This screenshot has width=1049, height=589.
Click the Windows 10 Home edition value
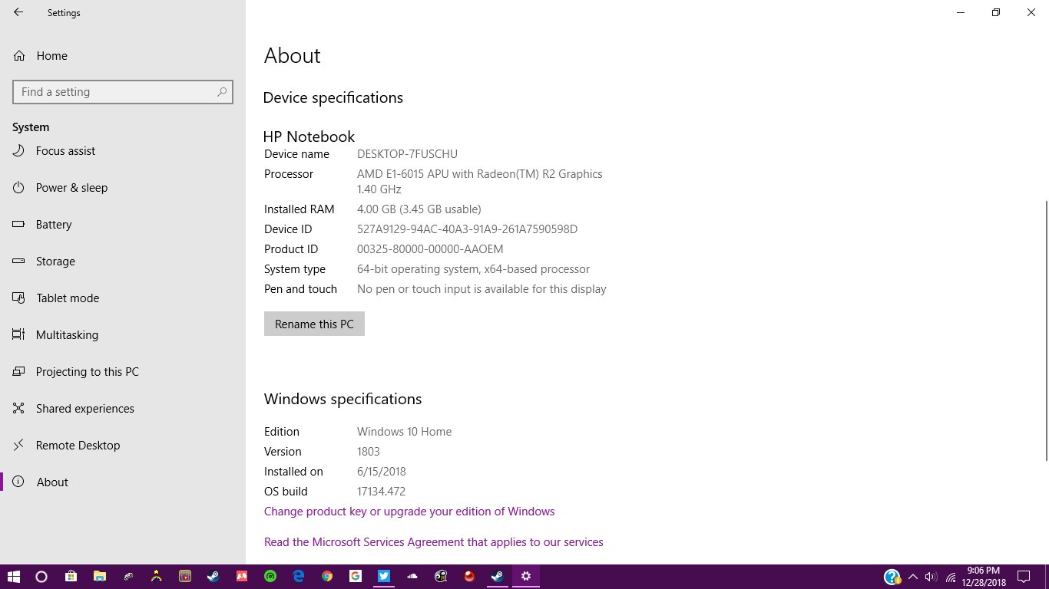pyautogui.click(x=404, y=432)
